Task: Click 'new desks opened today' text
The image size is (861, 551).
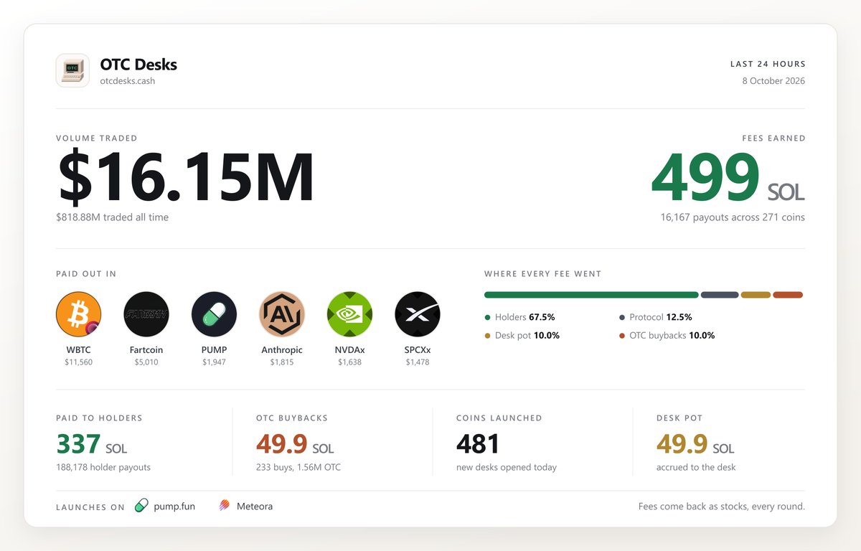Action: [x=507, y=468]
